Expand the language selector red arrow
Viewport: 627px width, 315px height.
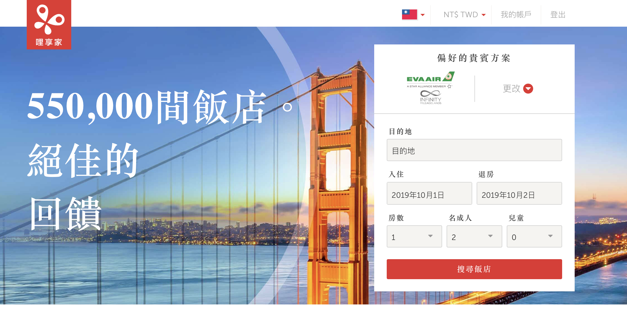coord(423,15)
